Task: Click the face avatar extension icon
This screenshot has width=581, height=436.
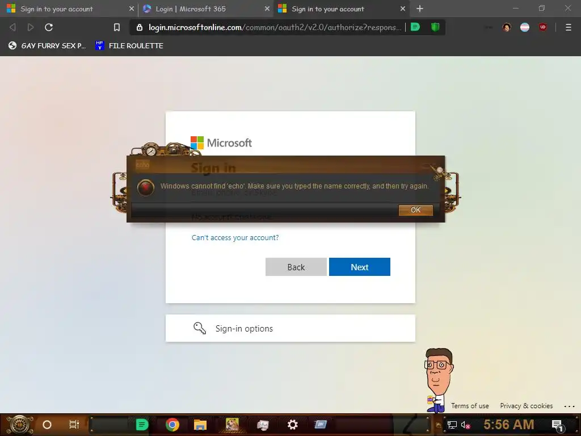Action: (x=507, y=27)
